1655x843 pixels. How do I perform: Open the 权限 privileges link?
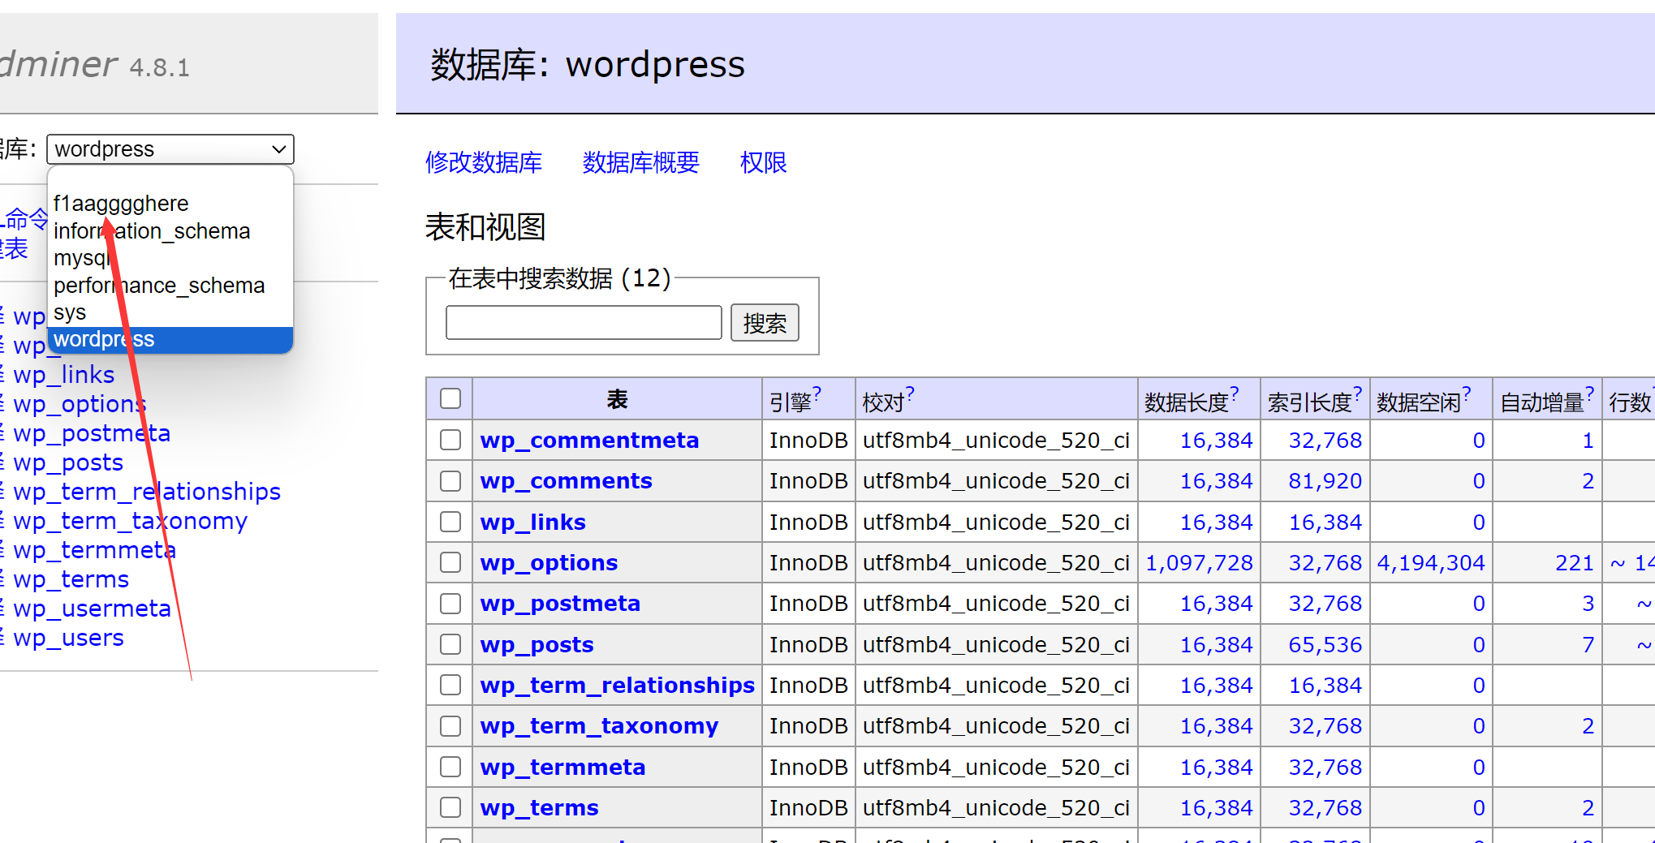click(x=764, y=162)
